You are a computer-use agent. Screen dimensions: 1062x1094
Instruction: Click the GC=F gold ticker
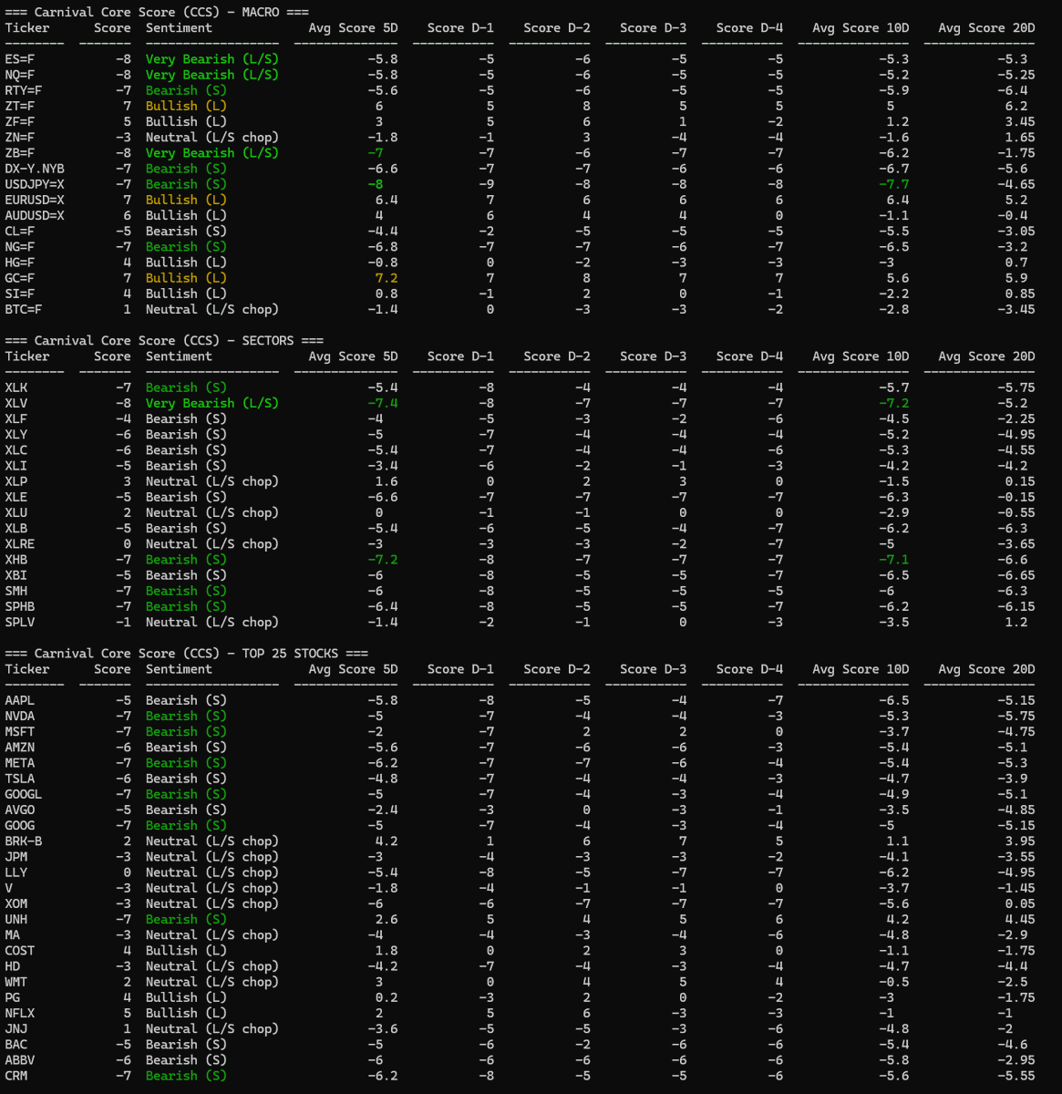tap(20, 278)
